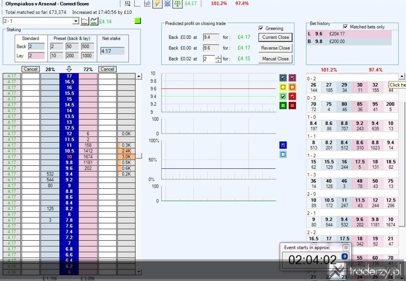Click matched back bet B 9.8 £200.00
The height and width of the screenshot is (281, 406).
(x=349, y=41)
